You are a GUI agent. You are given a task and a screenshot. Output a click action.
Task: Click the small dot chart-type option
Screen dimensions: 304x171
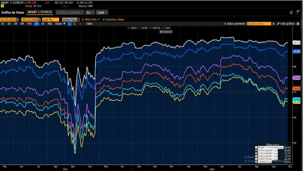pyautogui.click(x=81, y=24)
